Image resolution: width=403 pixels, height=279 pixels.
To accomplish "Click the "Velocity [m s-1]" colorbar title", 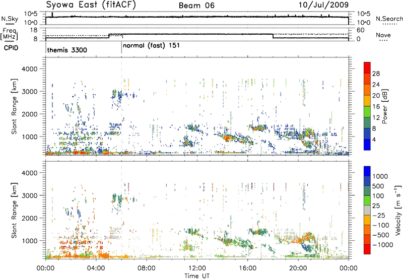I will [x=398, y=210].
